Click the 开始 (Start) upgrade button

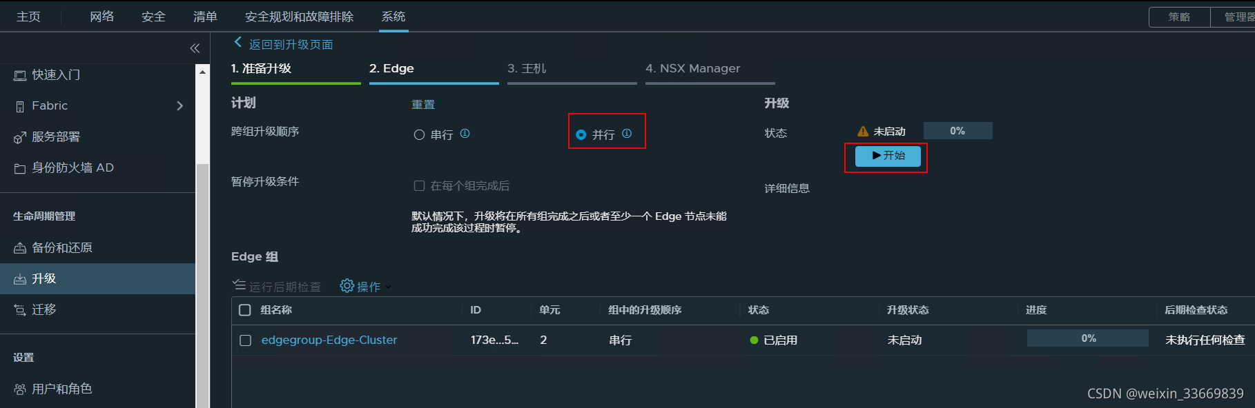(888, 156)
